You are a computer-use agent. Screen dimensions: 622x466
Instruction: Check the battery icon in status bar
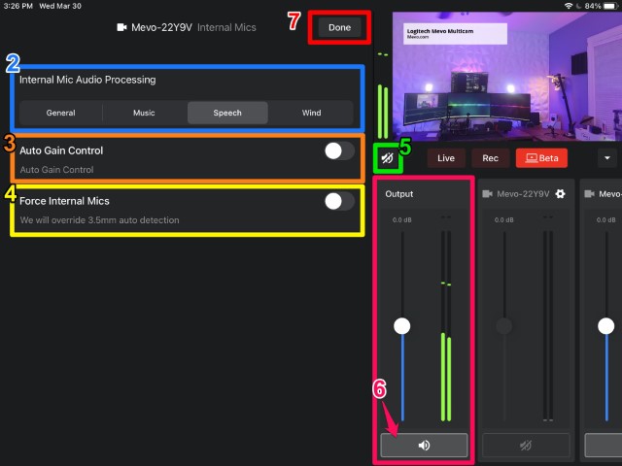pyautogui.click(x=609, y=6)
